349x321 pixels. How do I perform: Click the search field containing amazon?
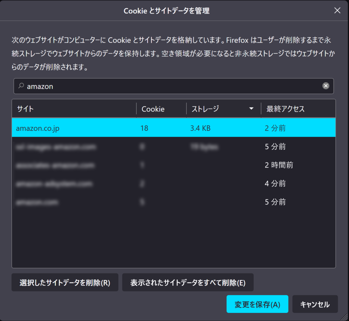[173, 86]
